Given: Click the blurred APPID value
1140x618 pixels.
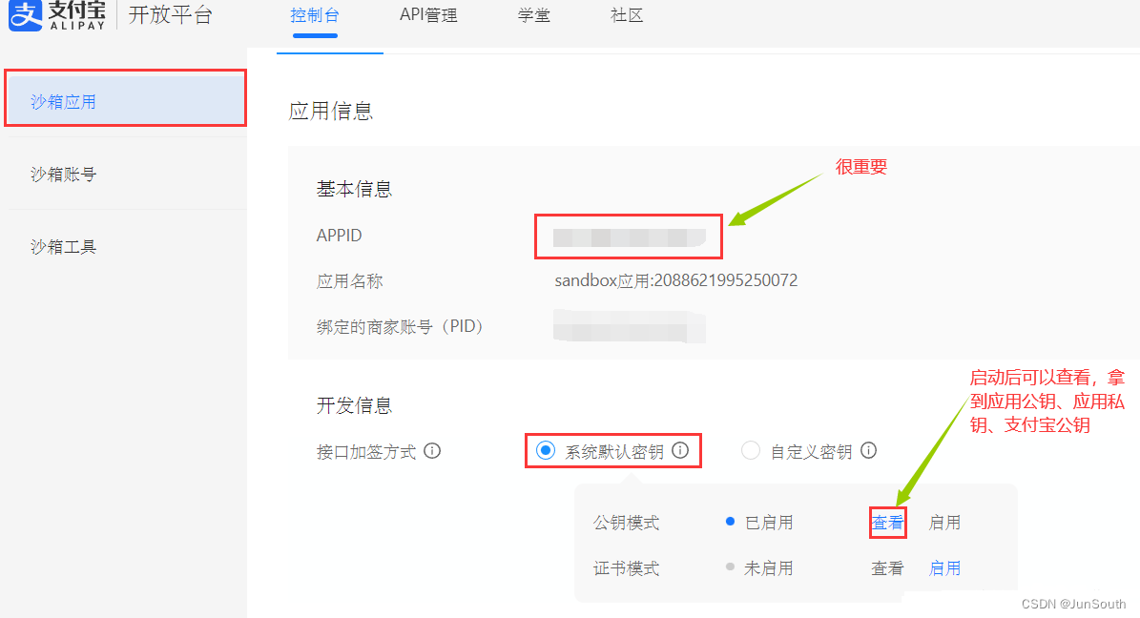Looking at the screenshot, I should pyautogui.click(x=629, y=237).
